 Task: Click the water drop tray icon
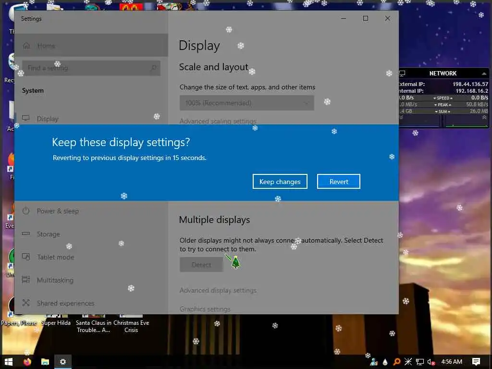pyautogui.click(x=385, y=362)
